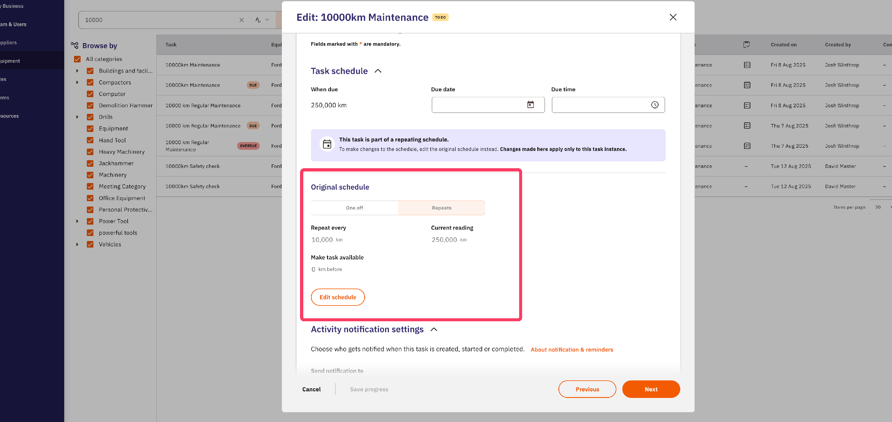Screen dimensions: 892x422
Task: Uncheck the Hand Tool checkbox
Action: 90,140
